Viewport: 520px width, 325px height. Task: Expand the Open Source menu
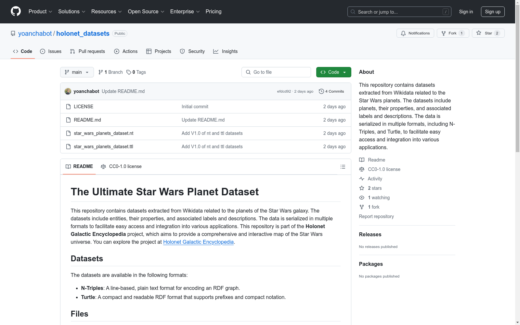click(146, 12)
